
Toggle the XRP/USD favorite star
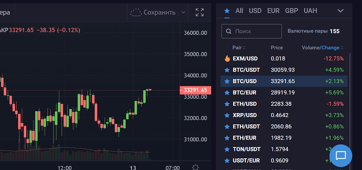click(x=227, y=115)
